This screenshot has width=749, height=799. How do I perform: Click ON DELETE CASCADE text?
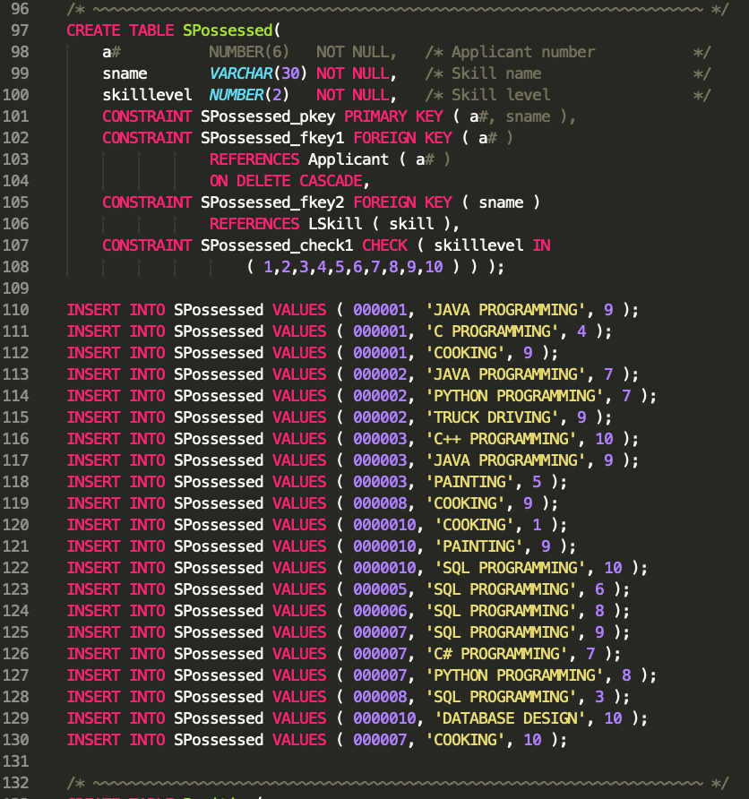[286, 181]
